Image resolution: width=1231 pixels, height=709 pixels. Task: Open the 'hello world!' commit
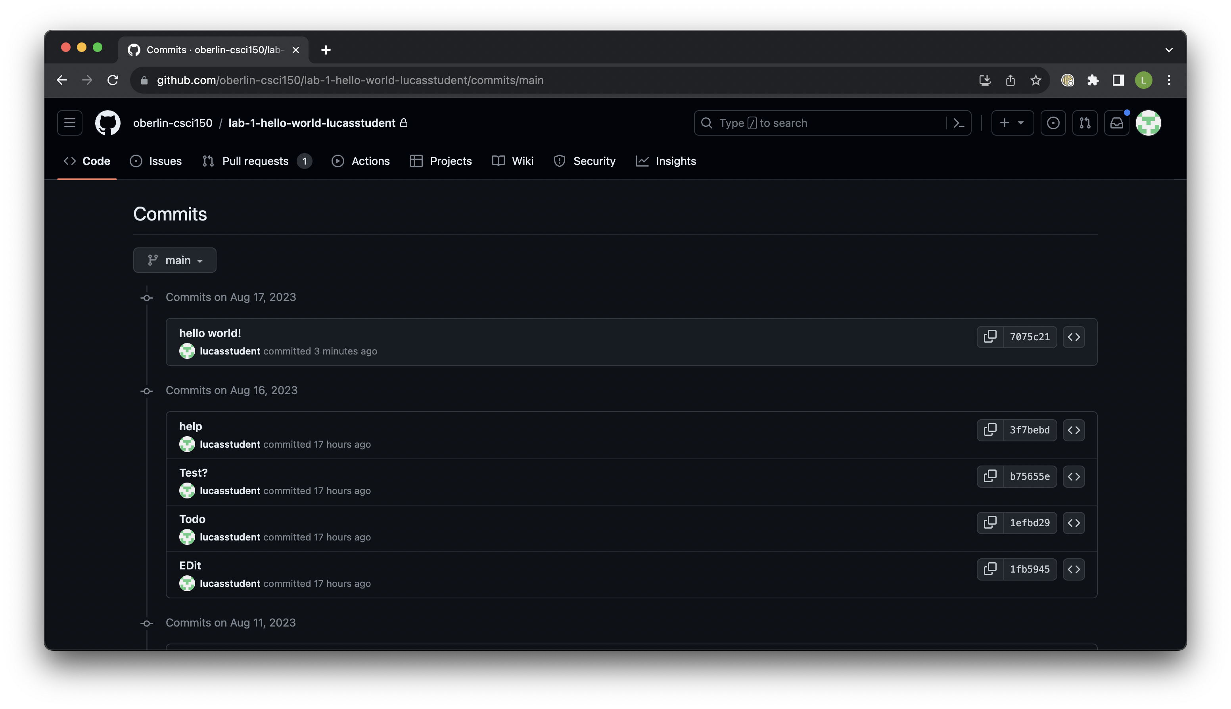[210, 333]
